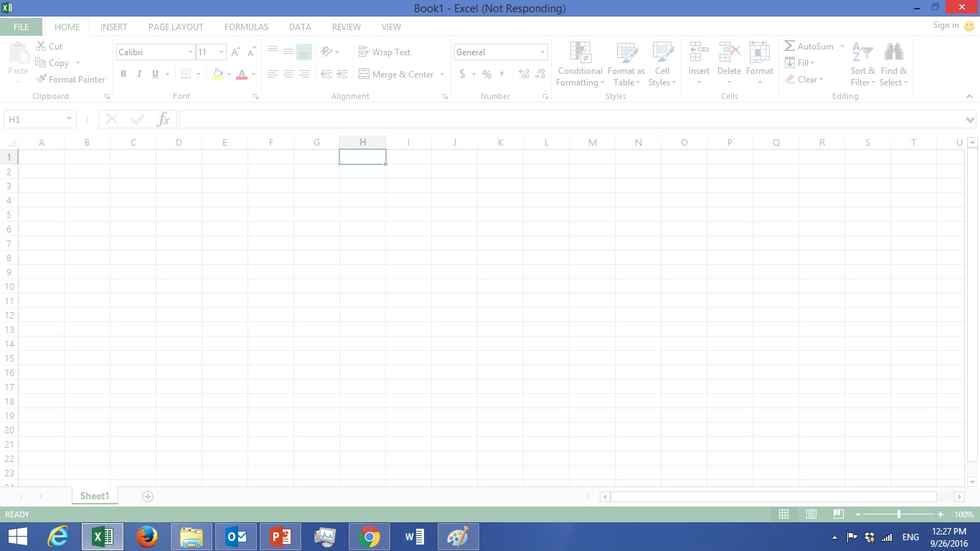Screen dimensions: 980x551
Task: Toggle Wrap Text
Action: (x=385, y=52)
